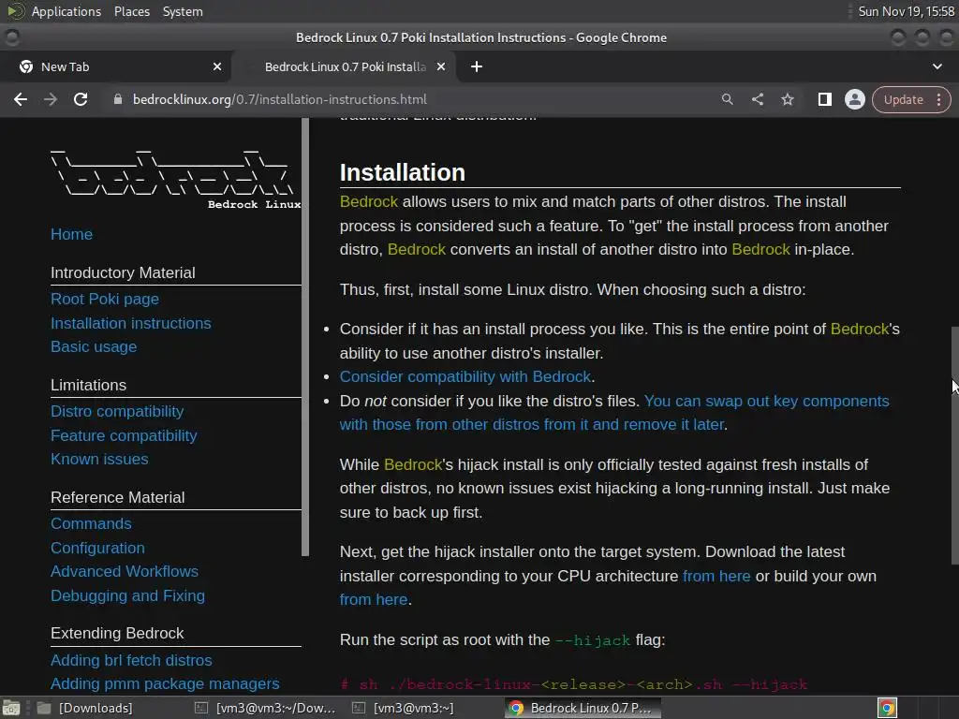Click the share page icon
The height and width of the screenshot is (719, 959).
click(x=757, y=99)
